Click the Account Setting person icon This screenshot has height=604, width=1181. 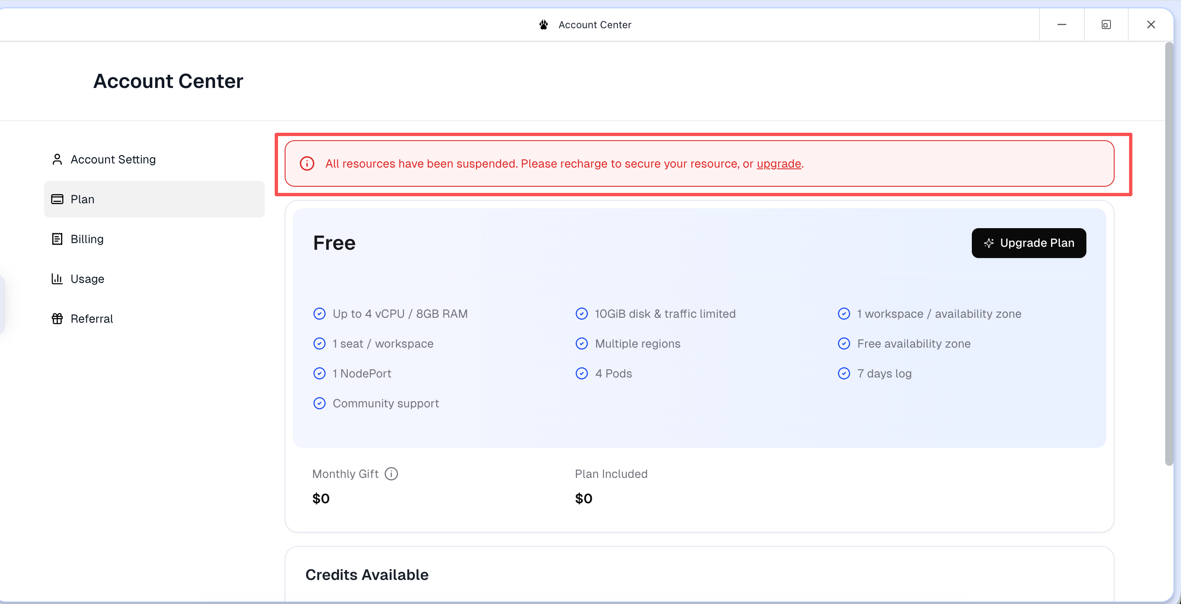tap(57, 159)
